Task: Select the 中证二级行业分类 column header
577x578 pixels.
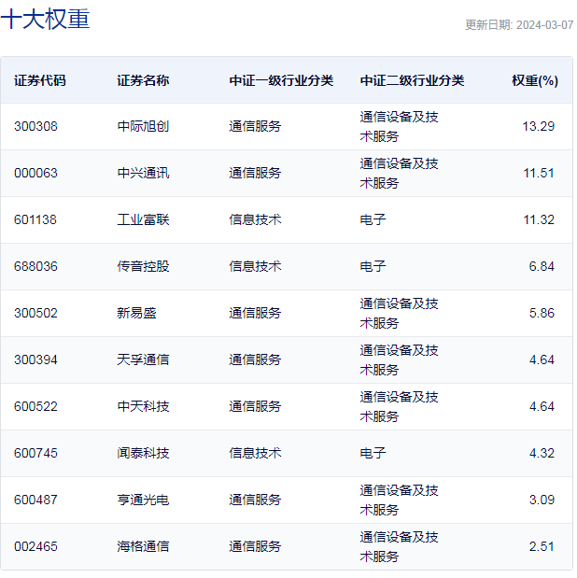Action: 412,80
